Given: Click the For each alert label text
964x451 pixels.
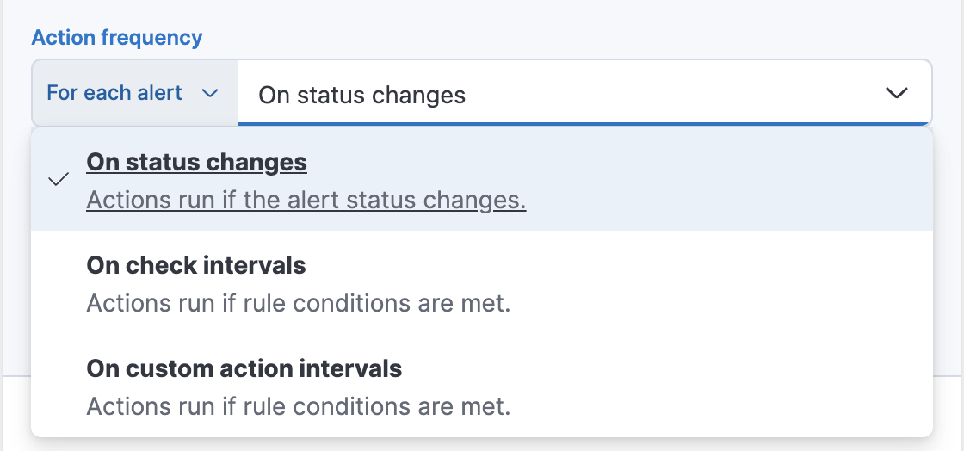Looking at the screenshot, I should (x=114, y=93).
